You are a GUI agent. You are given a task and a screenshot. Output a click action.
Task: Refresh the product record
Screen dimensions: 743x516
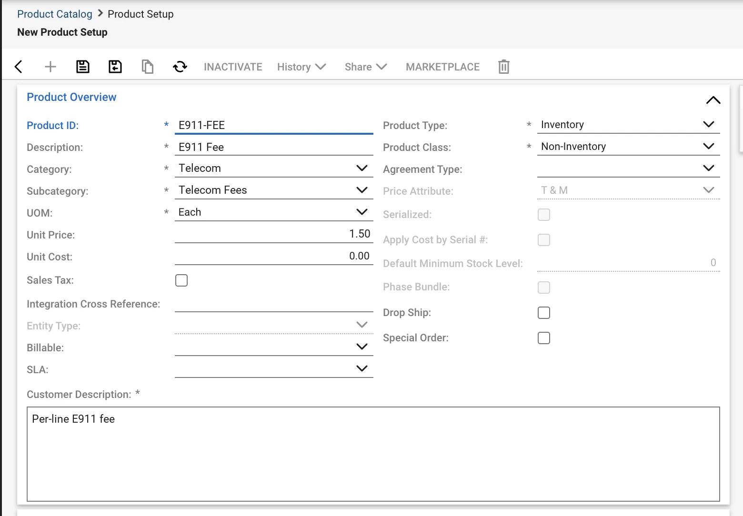tap(180, 67)
